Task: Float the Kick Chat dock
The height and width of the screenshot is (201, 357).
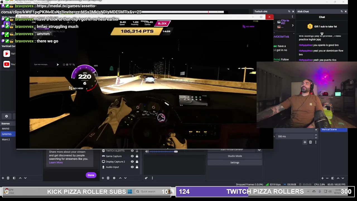Action: [x=342, y=11]
